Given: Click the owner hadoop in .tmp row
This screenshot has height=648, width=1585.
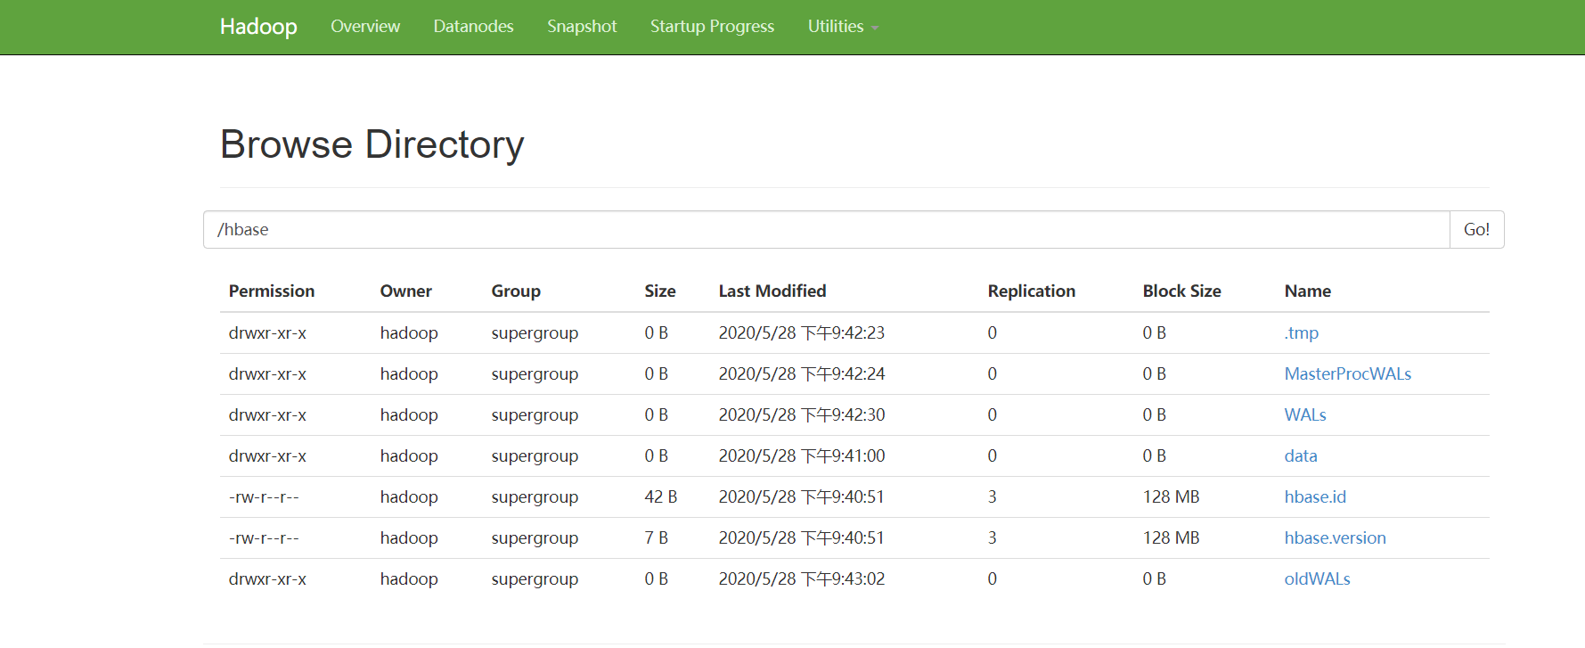Looking at the screenshot, I should [409, 332].
